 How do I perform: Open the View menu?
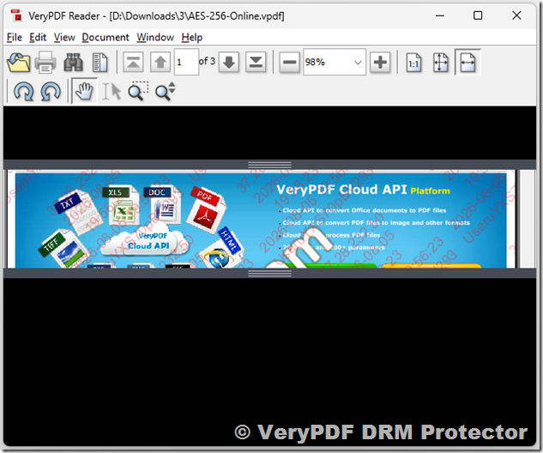click(x=64, y=37)
